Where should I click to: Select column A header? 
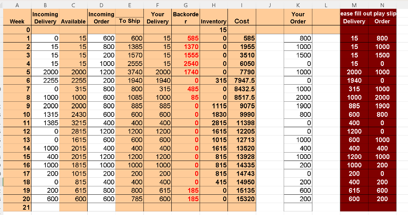(17, 5)
